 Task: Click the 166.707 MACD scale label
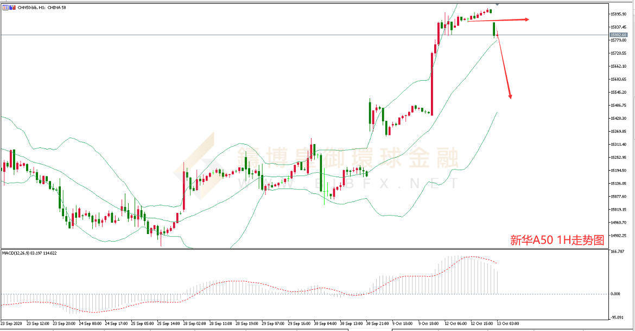tap(617, 251)
